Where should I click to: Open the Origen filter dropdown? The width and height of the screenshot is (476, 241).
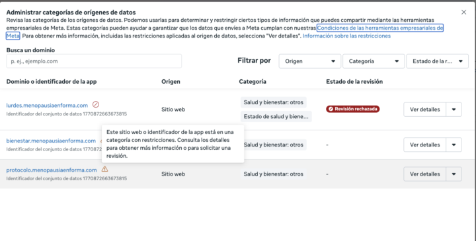tap(310, 61)
